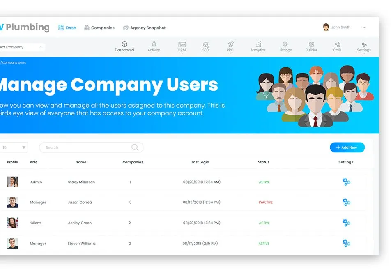Click the name Jason Correa
Screen dimensions: 391x269
pyautogui.click(x=80, y=202)
